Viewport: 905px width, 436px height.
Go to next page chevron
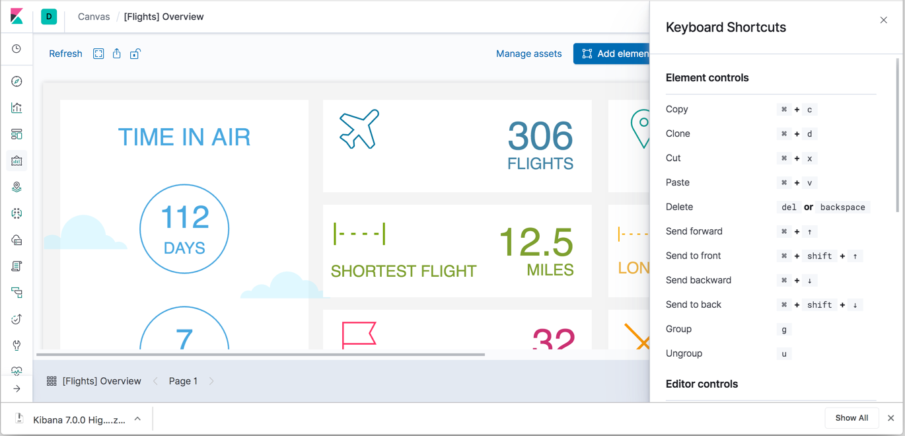point(211,381)
